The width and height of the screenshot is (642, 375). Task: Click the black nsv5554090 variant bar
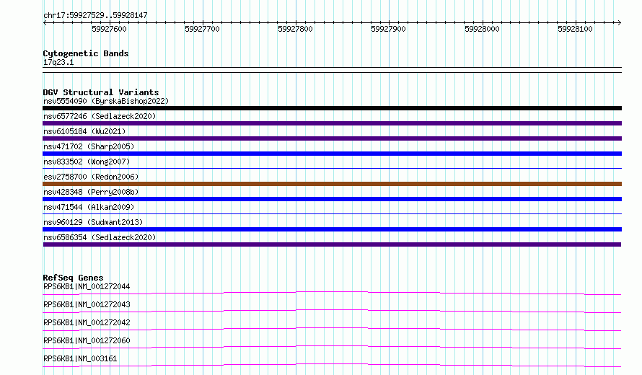tap(332, 108)
